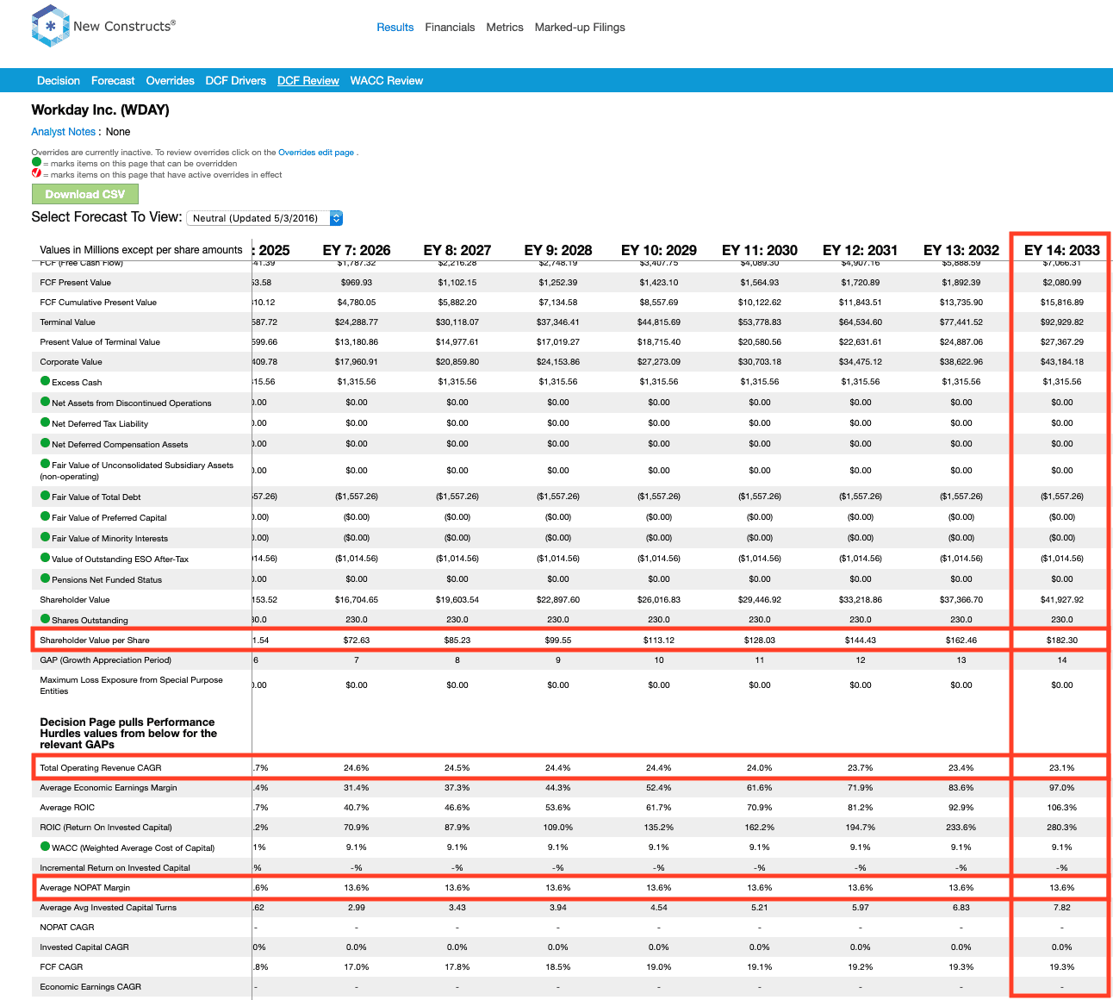Open the Select Forecast To View dropdown

[x=264, y=218]
